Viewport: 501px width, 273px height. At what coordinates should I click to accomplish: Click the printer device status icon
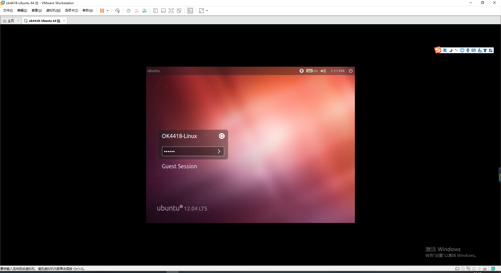(474, 269)
